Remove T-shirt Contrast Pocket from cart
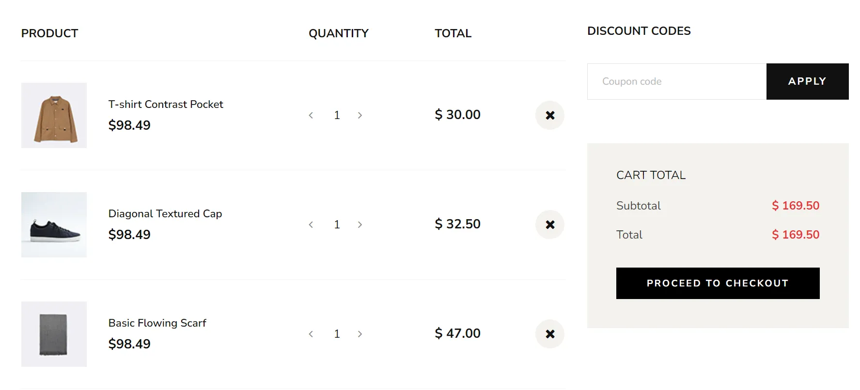 pyautogui.click(x=549, y=115)
